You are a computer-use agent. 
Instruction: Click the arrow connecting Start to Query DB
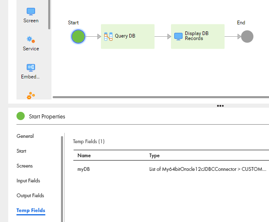tap(93, 36)
